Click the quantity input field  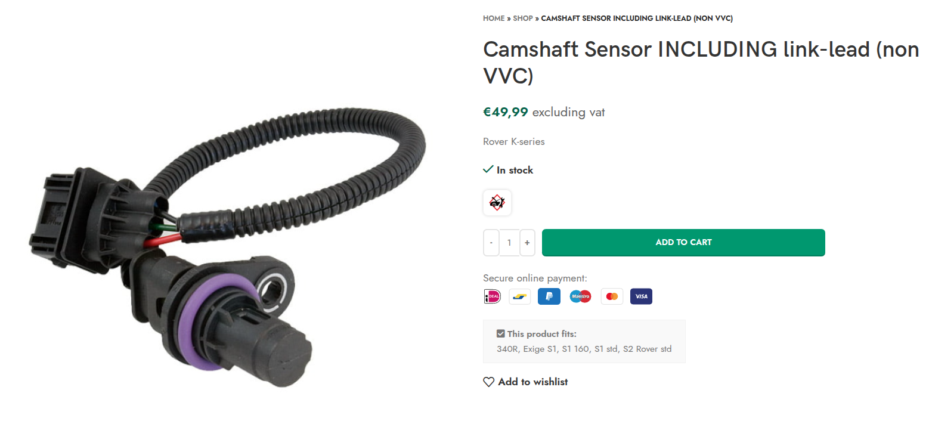pos(509,243)
